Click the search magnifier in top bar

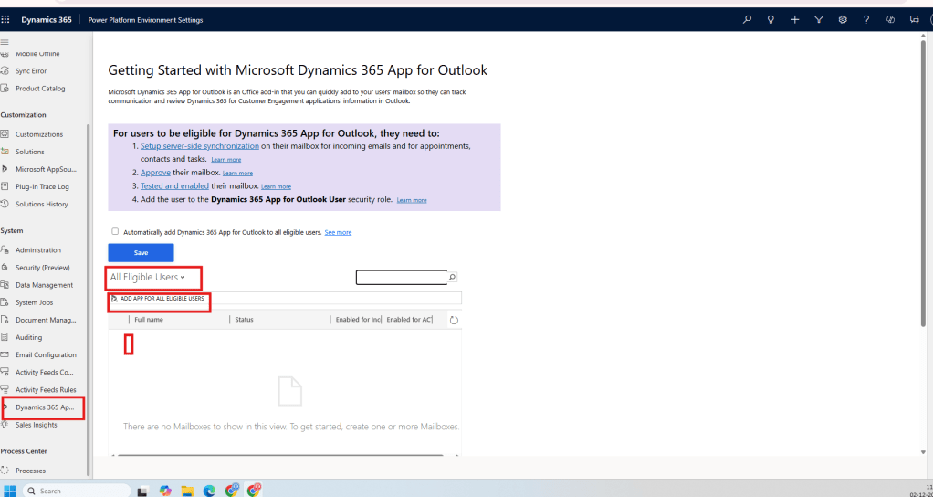coord(748,19)
